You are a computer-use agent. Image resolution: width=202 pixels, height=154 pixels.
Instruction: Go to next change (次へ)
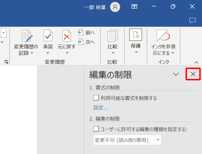(86, 42)
